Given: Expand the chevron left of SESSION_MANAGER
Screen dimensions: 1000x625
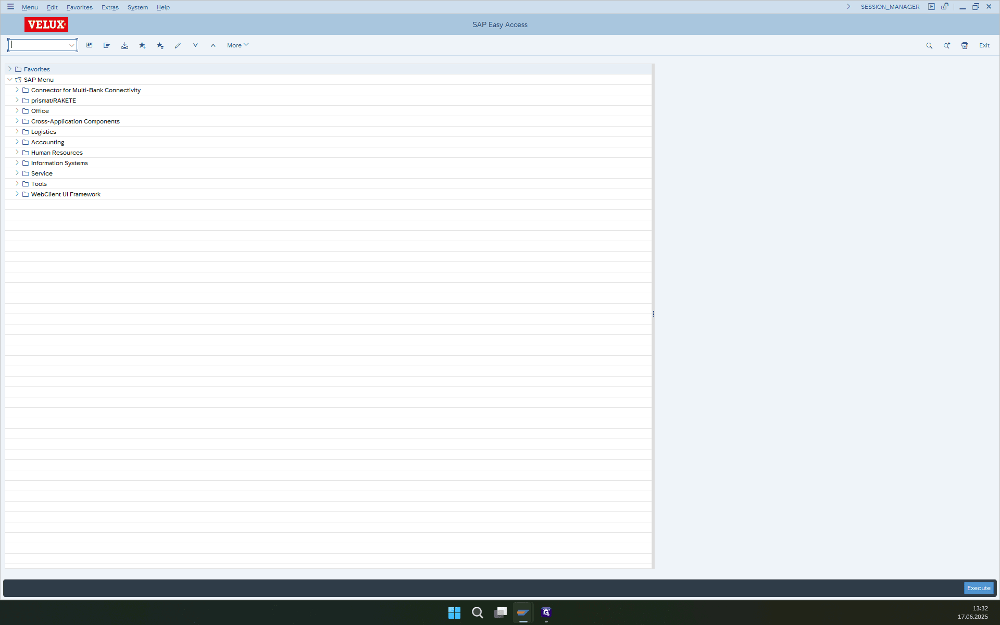Looking at the screenshot, I should point(848,7).
